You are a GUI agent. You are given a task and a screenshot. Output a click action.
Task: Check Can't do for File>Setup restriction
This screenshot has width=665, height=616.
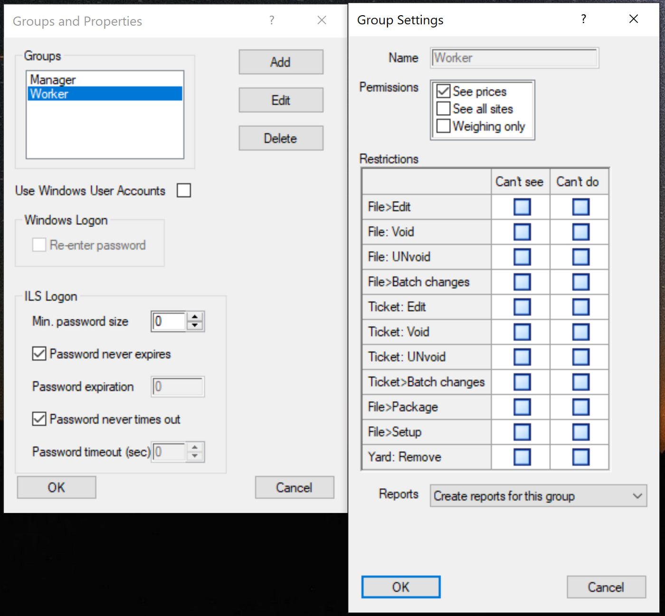[x=579, y=432]
